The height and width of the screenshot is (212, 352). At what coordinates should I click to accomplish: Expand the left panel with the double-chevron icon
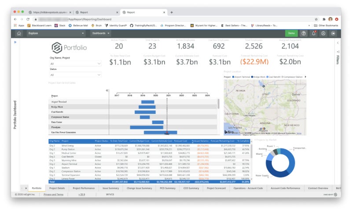(15, 42)
